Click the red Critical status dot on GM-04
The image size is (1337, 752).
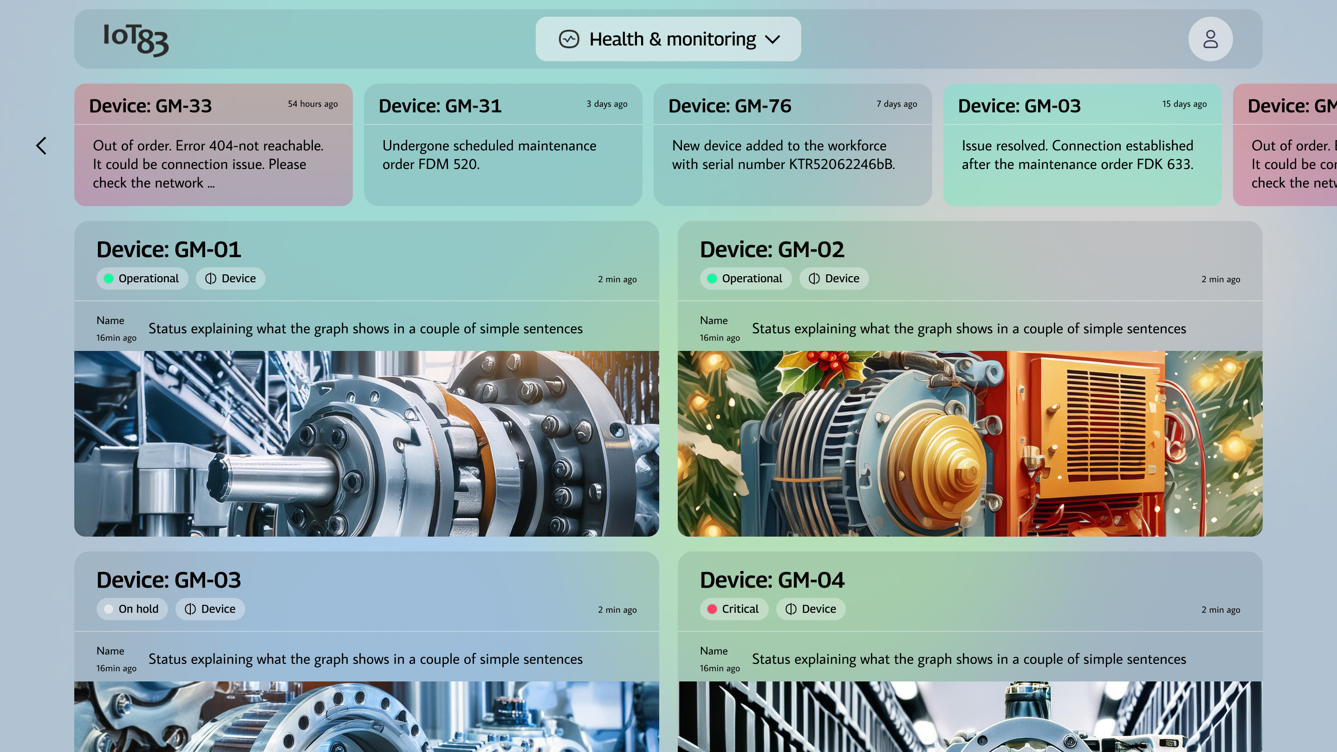(712, 609)
